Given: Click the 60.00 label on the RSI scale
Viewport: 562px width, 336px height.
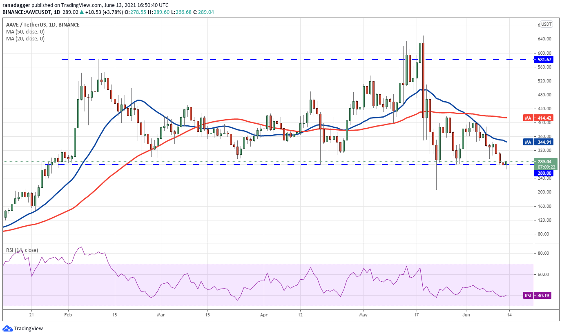Looking at the screenshot, I should click(x=544, y=274).
